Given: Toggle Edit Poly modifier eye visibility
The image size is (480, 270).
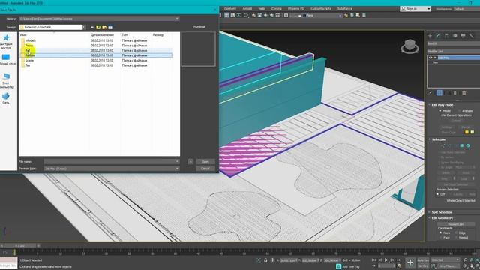Looking at the screenshot, I should click(430, 58).
